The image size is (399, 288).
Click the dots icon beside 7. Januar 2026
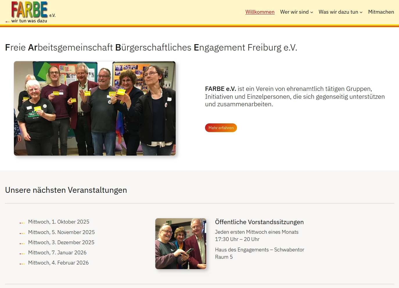[x=22, y=253]
